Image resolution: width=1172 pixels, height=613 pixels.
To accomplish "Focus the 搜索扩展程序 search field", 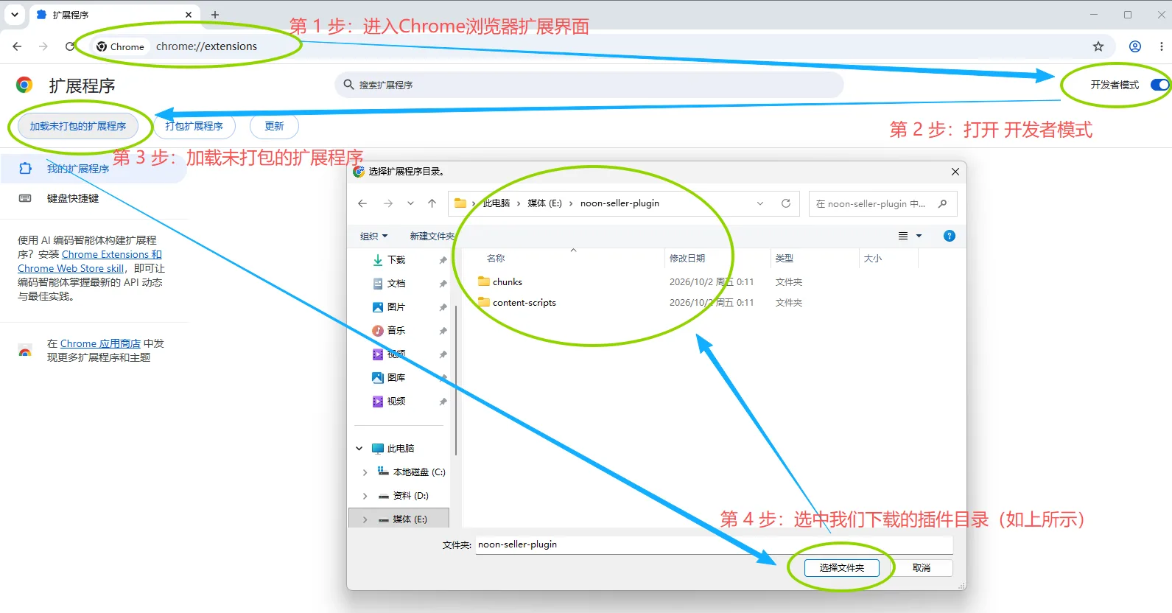I will pos(589,85).
